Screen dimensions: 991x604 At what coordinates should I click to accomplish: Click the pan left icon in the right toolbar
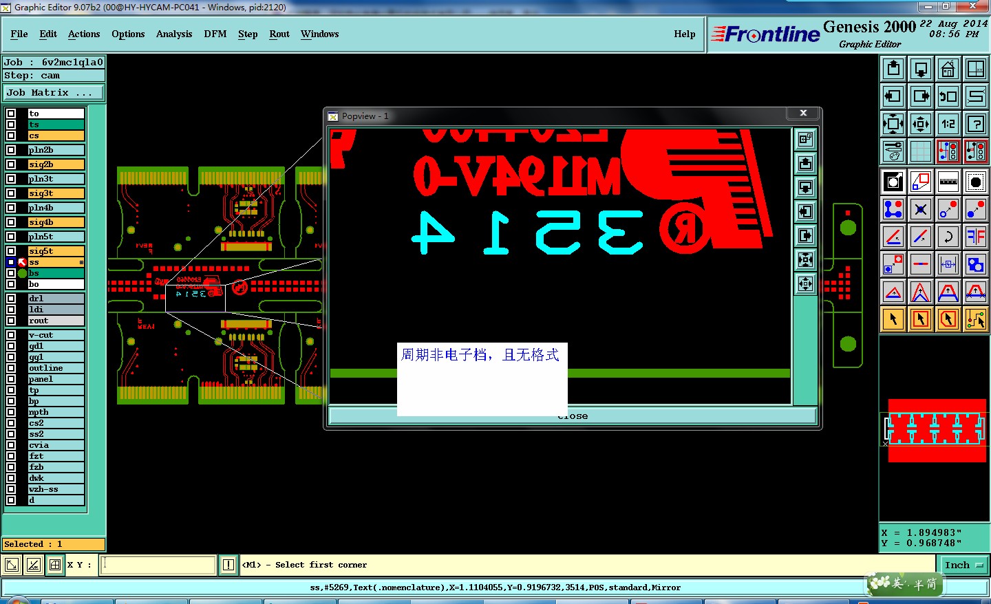(893, 96)
